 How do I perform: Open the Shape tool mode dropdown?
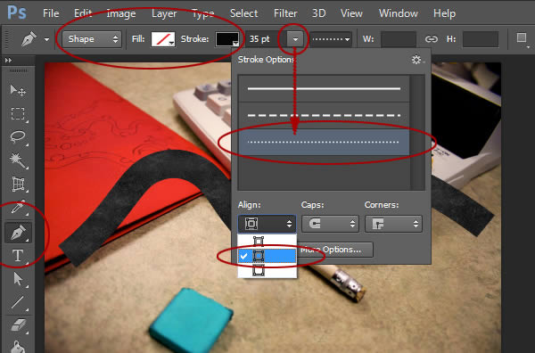(x=92, y=39)
